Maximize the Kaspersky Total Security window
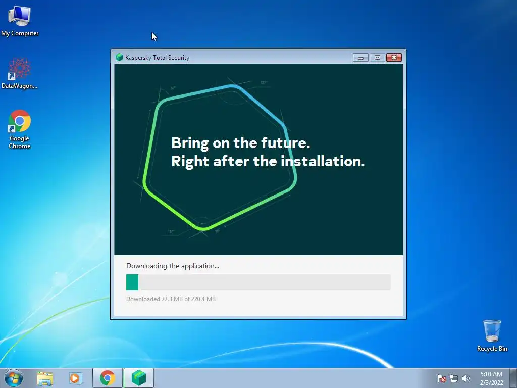Viewport: 517px width, 388px height. click(x=377, y=58)
